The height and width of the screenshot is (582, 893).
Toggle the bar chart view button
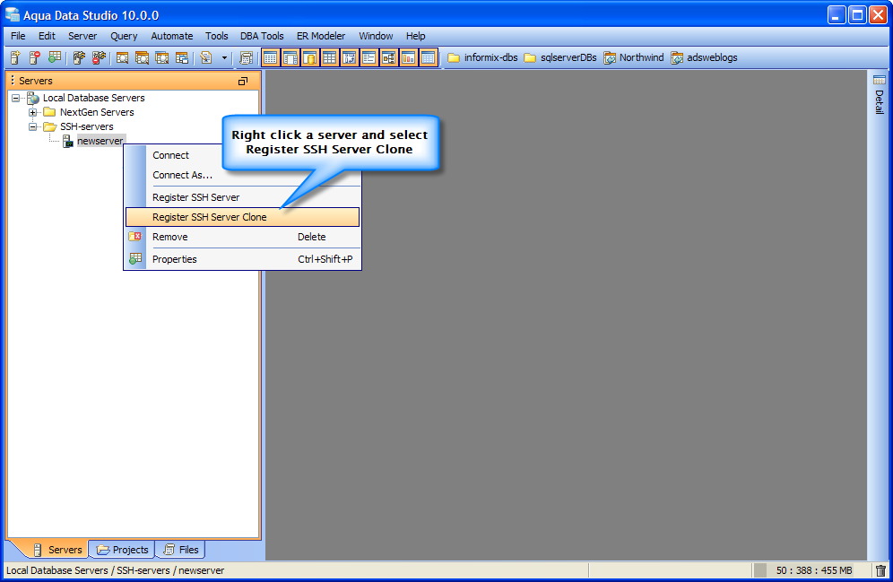coord(408,57)
